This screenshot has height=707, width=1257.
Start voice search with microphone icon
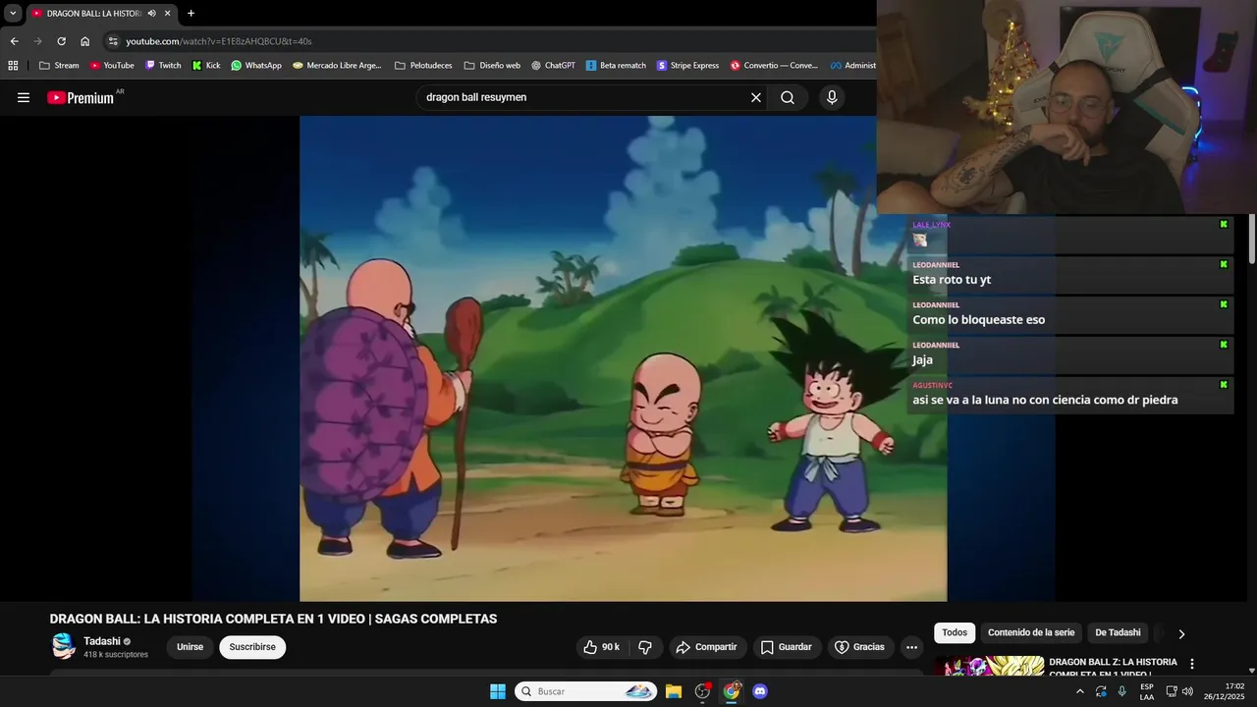(832, 97)
